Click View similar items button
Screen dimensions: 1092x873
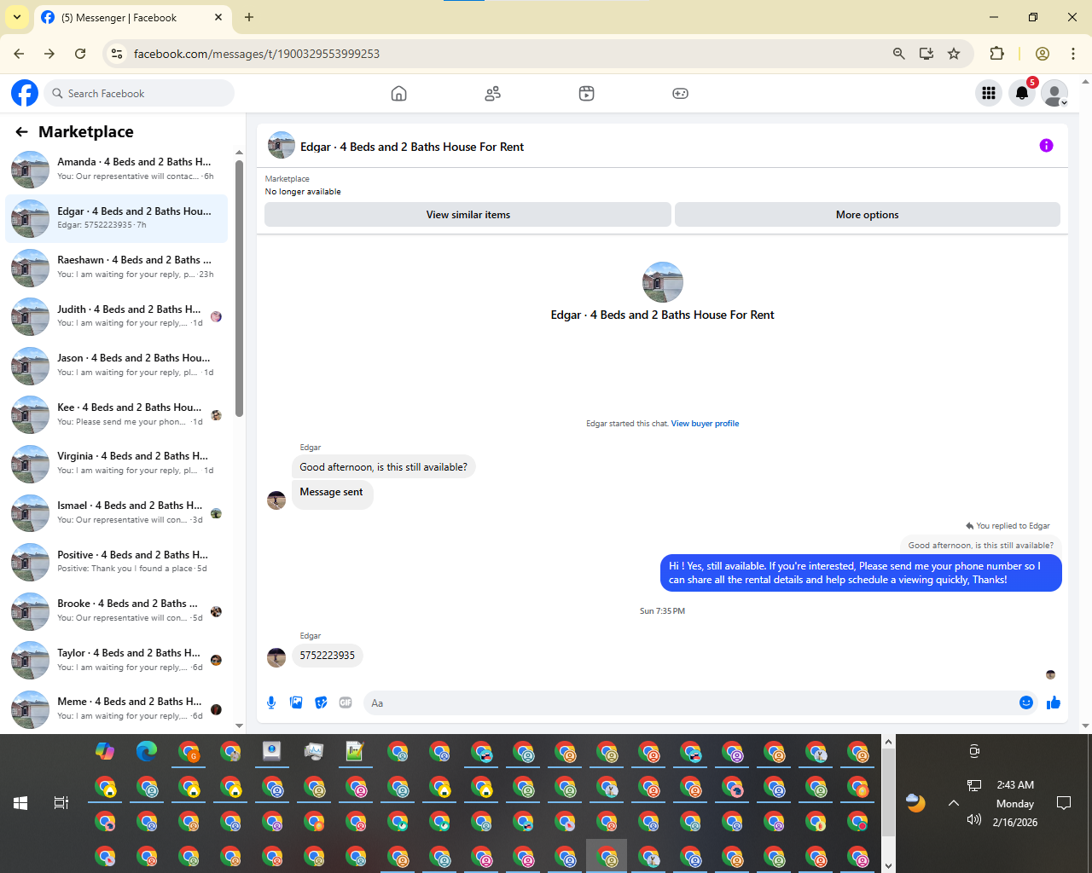(468, 215)
